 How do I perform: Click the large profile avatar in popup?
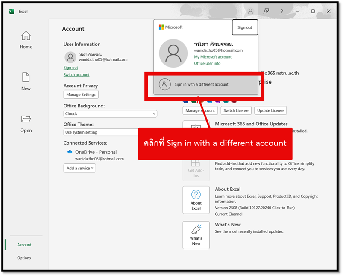click(x=173, y=53)
